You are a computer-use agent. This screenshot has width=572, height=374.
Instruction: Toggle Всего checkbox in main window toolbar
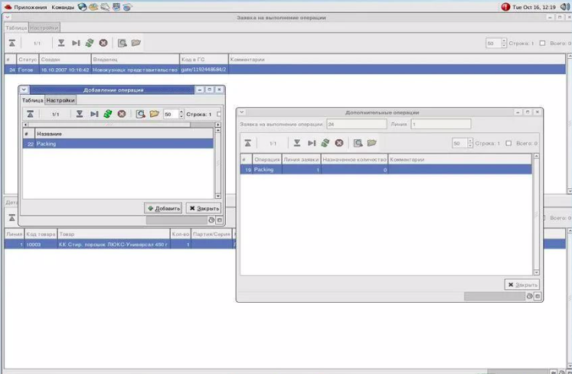542,43
